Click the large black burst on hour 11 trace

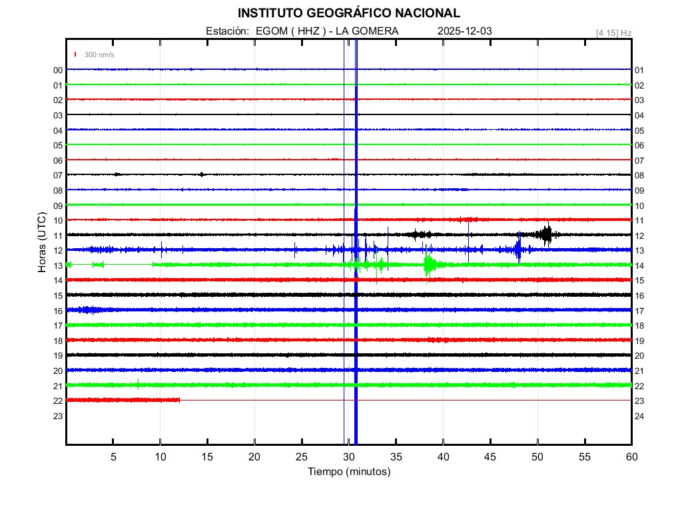pos(547,234)
